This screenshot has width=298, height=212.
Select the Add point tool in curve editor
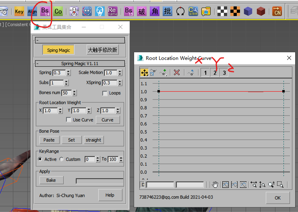tap(163, 72)
